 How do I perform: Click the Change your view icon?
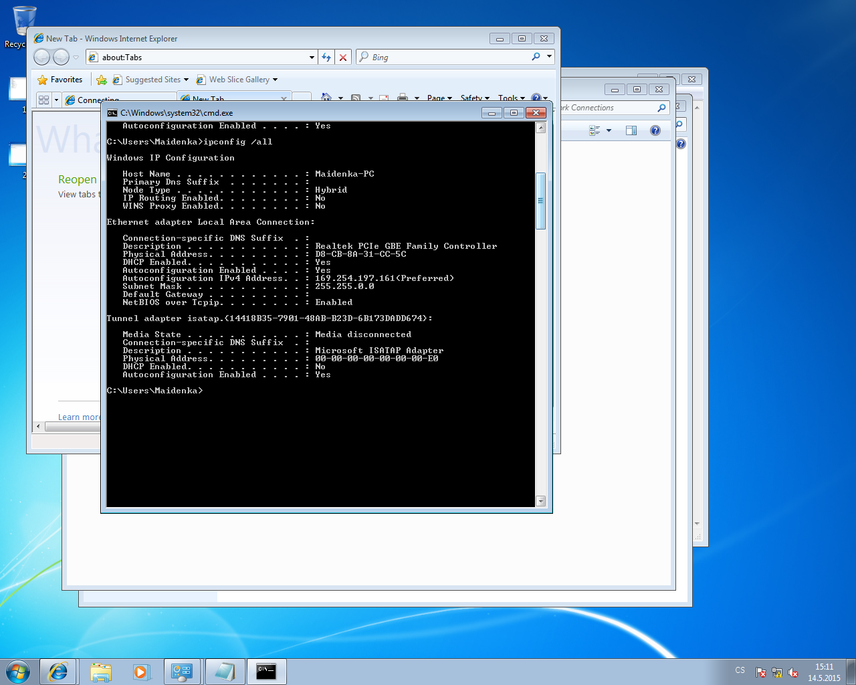click(595, 130)
